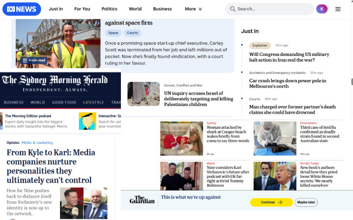Select BUSINESS in Sydney Morning Herald nav
This screenshot has width=353, height=220.
pos(14,103)
